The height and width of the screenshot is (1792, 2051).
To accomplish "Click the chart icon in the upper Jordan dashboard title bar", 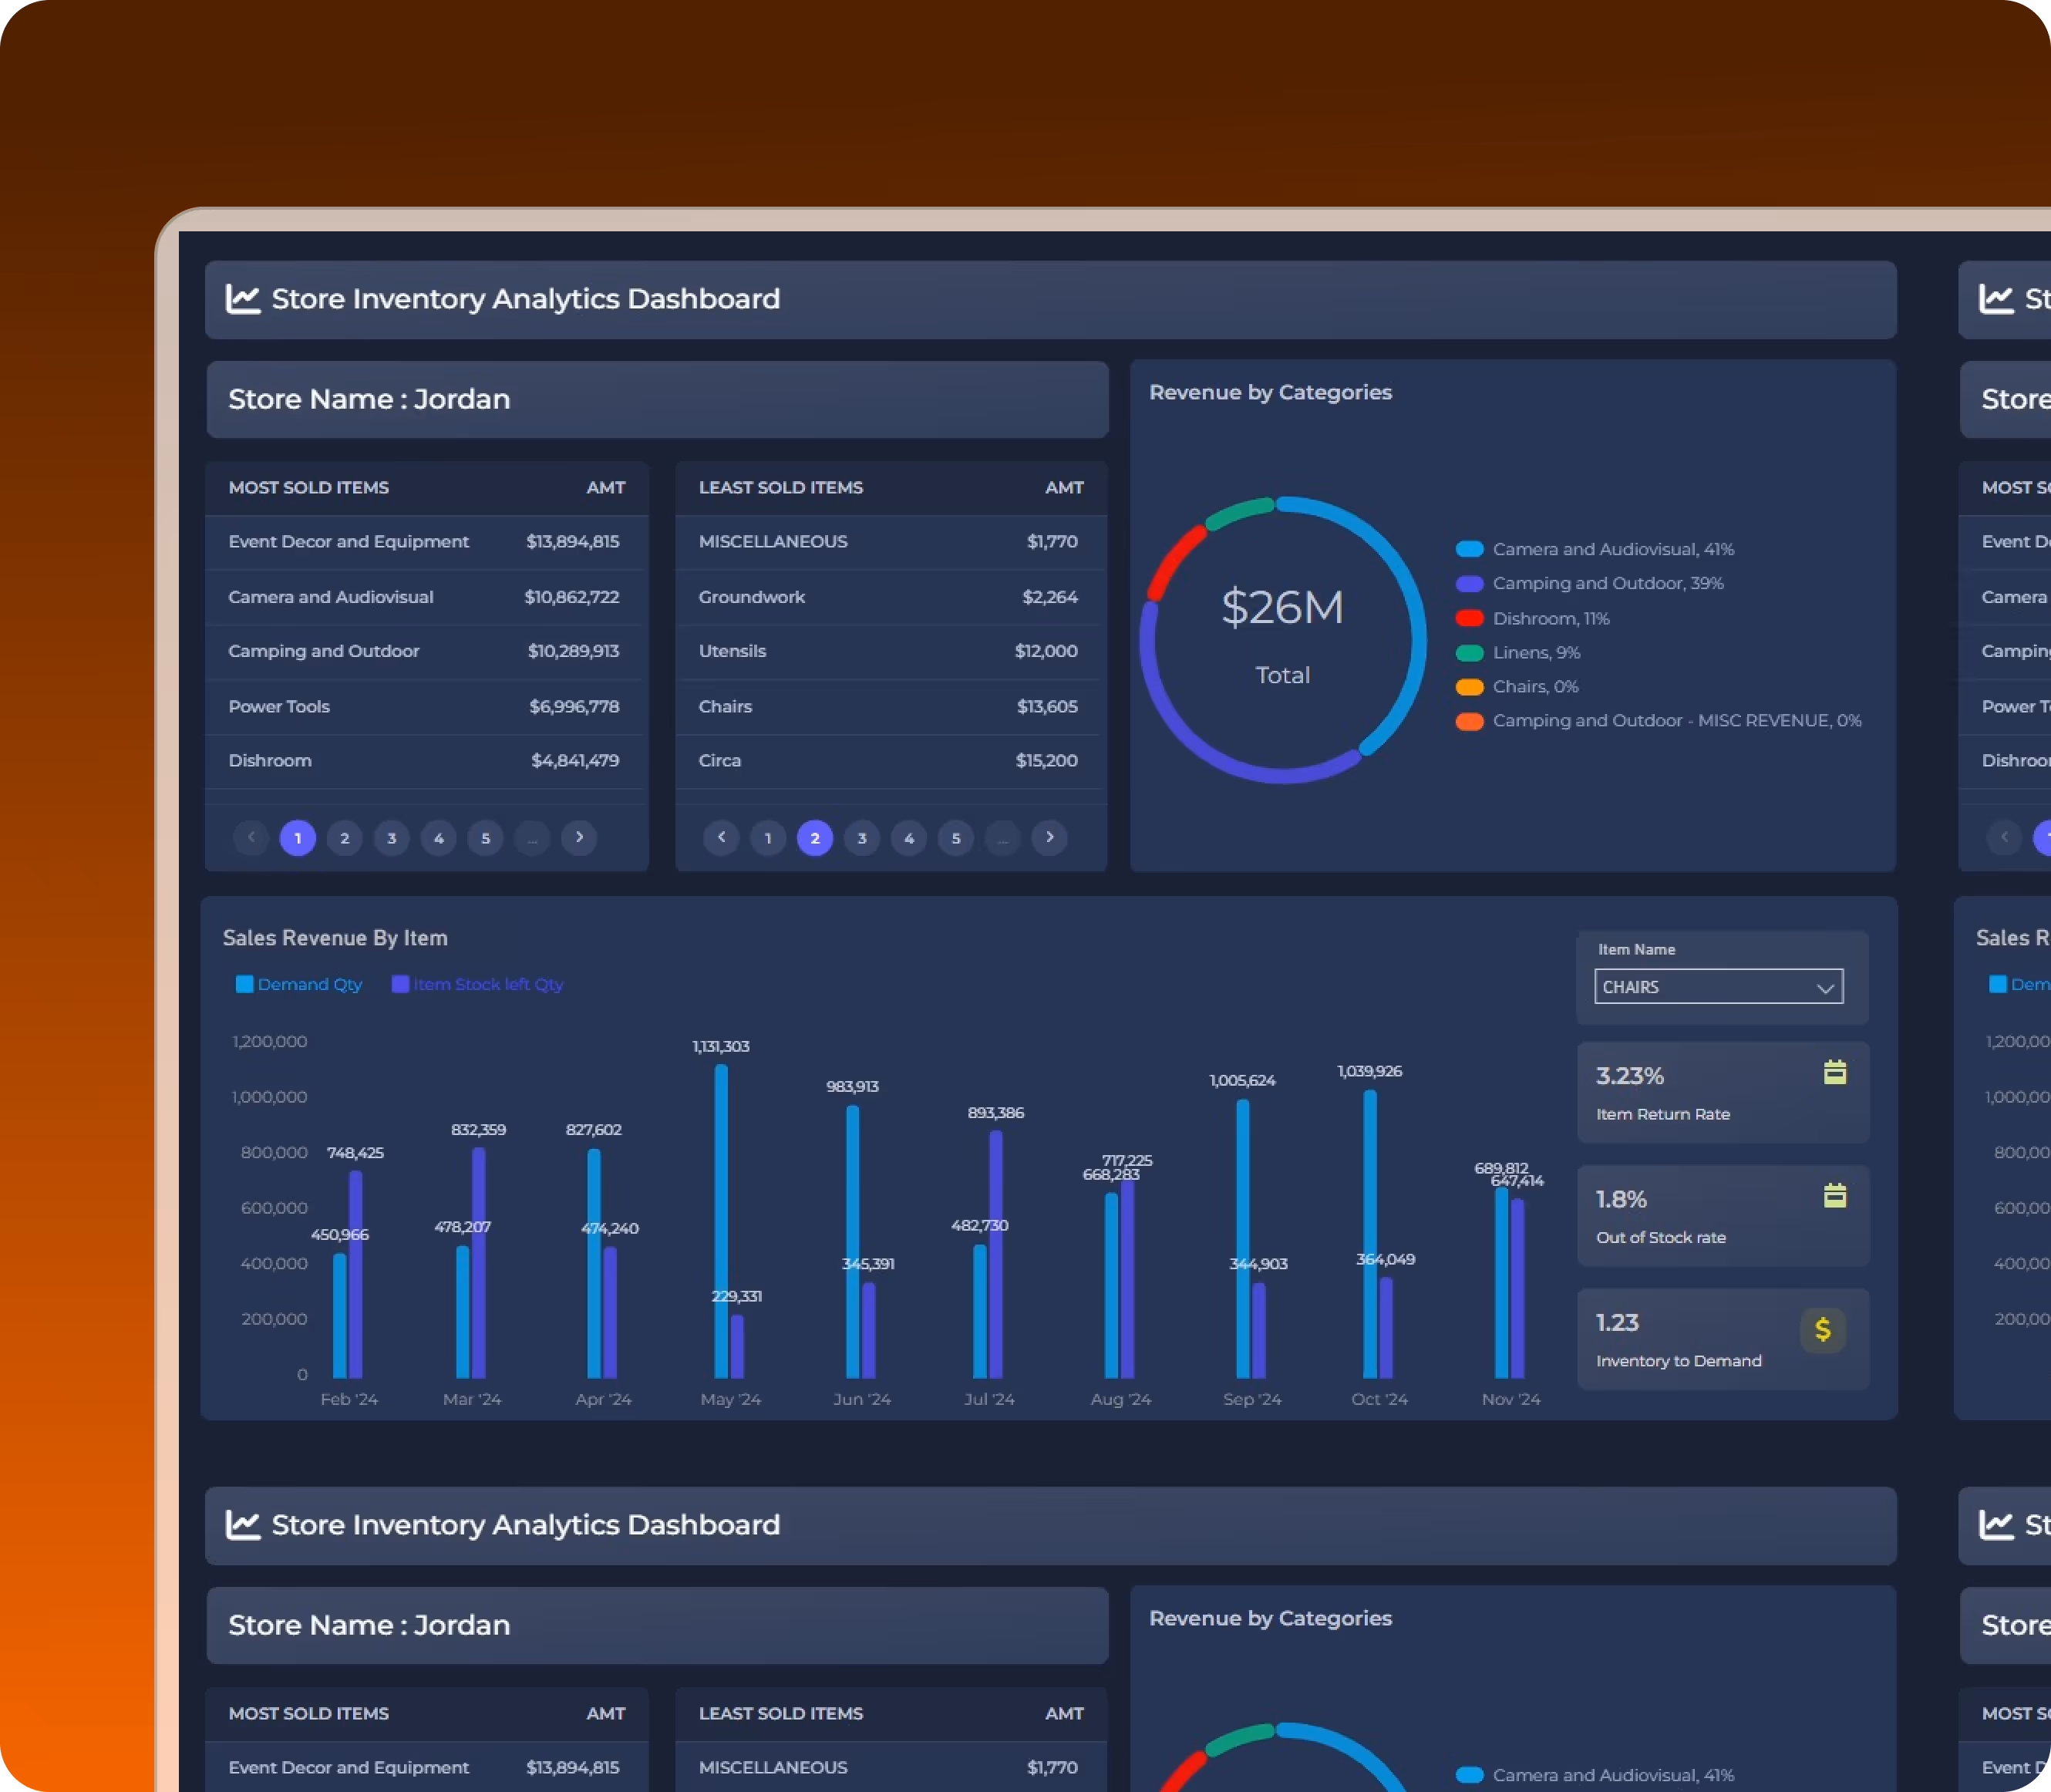I will click(x=243, y=299).
